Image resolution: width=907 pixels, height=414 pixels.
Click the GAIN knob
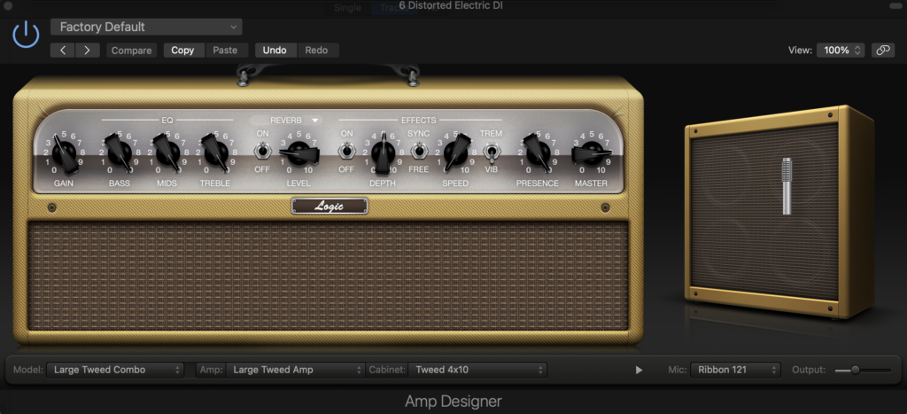[x=64, y=153]
